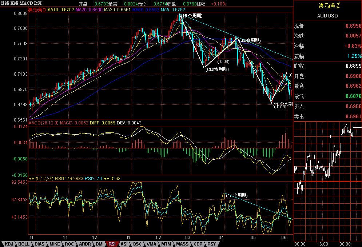Click the 日线 period menu label
Screen dimensions: 362x247
point(5,2)
